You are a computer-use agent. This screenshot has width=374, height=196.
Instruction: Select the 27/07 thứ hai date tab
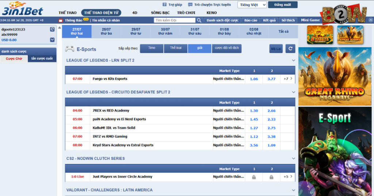[x=77, y=31]
